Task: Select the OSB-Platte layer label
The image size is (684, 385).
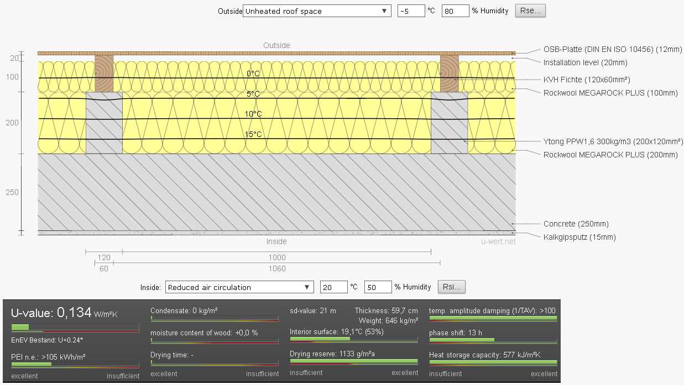Action: tap(613, 49)
